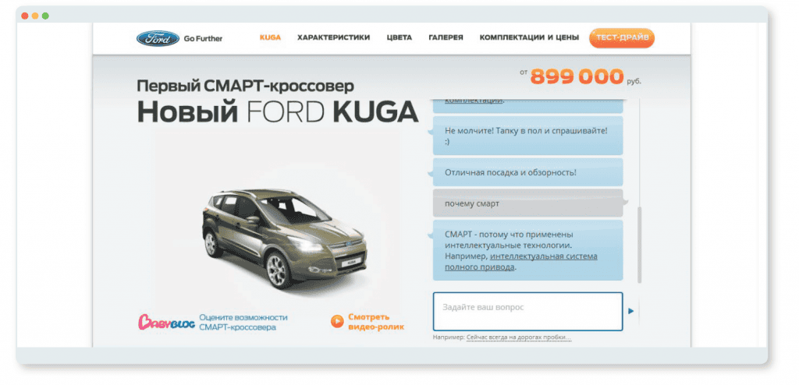Follow the интеллектуальная система полного привода link
This screenshot has width=799, height=385.
click(x=520, y=261)
